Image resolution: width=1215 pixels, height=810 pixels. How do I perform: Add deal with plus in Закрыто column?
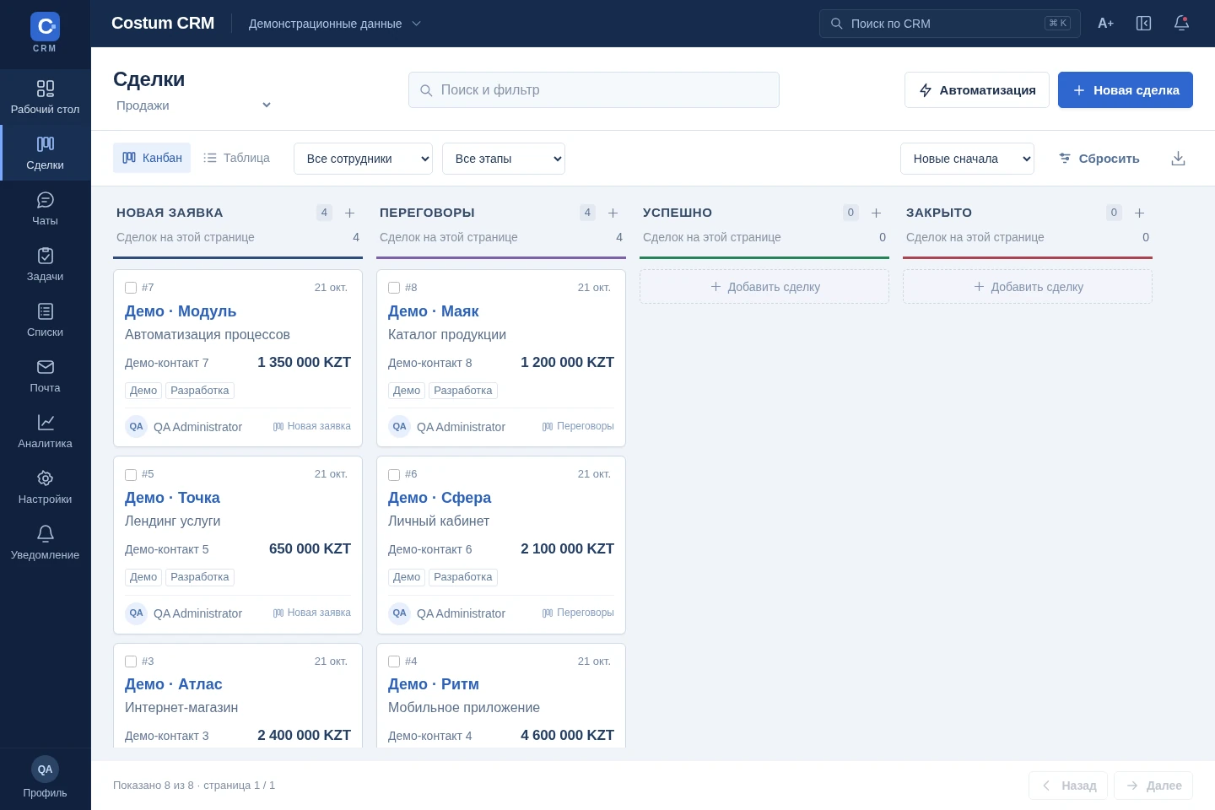(1140, 213)
